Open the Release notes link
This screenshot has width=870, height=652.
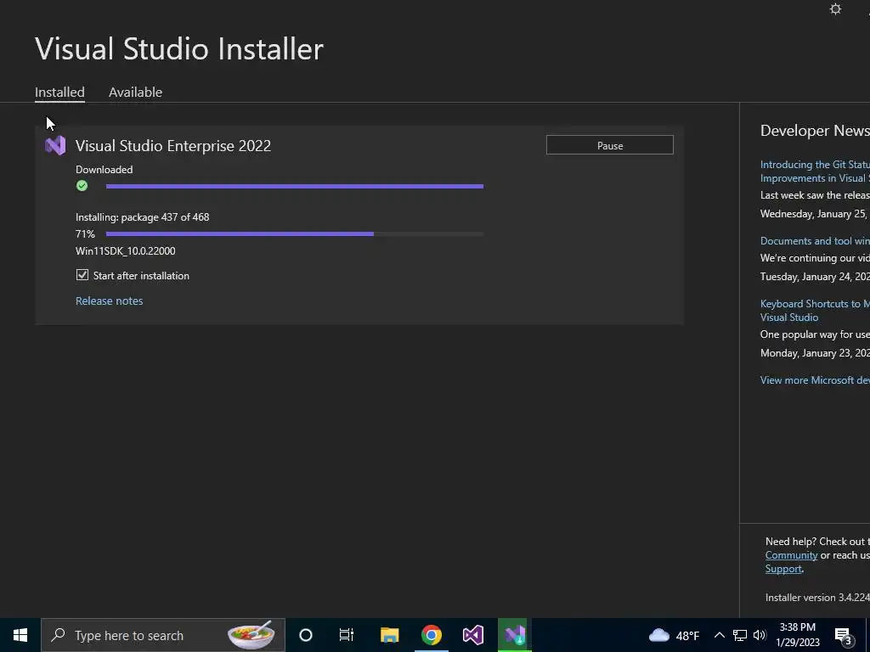pos(110,301)
